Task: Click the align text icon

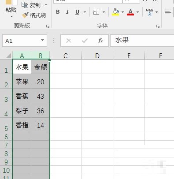Action: coord(168,12)
